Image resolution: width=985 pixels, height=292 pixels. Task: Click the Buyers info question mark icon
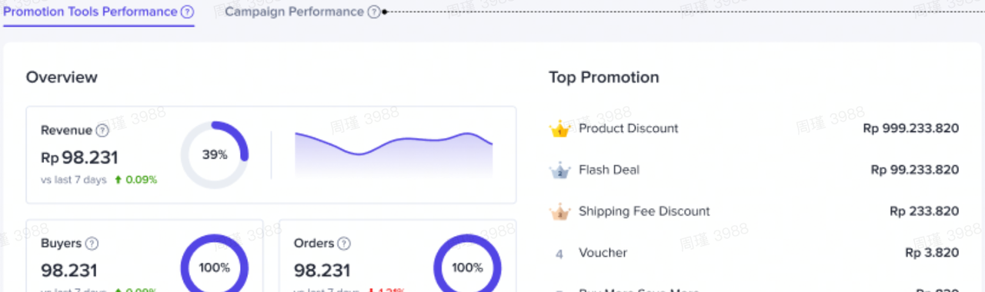pos(92,244)
